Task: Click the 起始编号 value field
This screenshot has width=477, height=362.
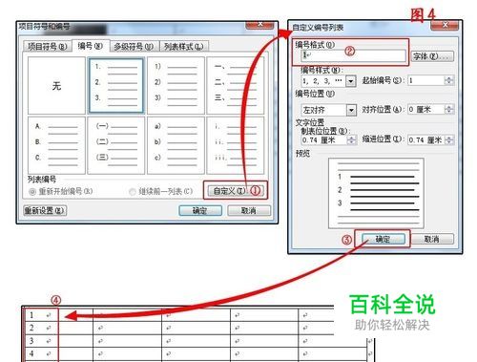Action: tap(426, 80)
